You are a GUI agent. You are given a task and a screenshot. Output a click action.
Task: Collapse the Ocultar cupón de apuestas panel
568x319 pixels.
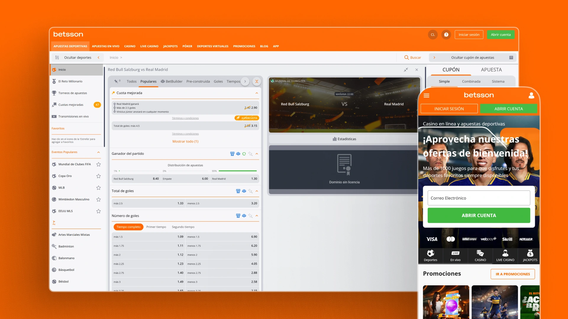[x=434, y=58]
